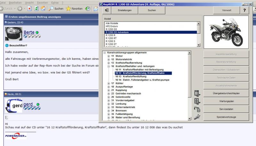Click the wrench tool icon

pos(197,117)
